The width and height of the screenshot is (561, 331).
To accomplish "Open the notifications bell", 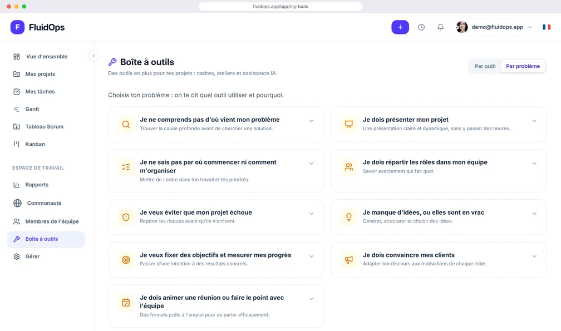I will [x=440, y=27].
